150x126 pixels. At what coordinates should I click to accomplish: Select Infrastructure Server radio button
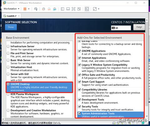[8, 46]
